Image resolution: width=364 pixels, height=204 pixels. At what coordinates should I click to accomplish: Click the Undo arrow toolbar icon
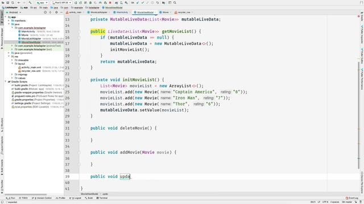point(158,3)
